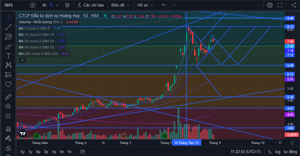Choose the text annotation tool

click(8, 56)
